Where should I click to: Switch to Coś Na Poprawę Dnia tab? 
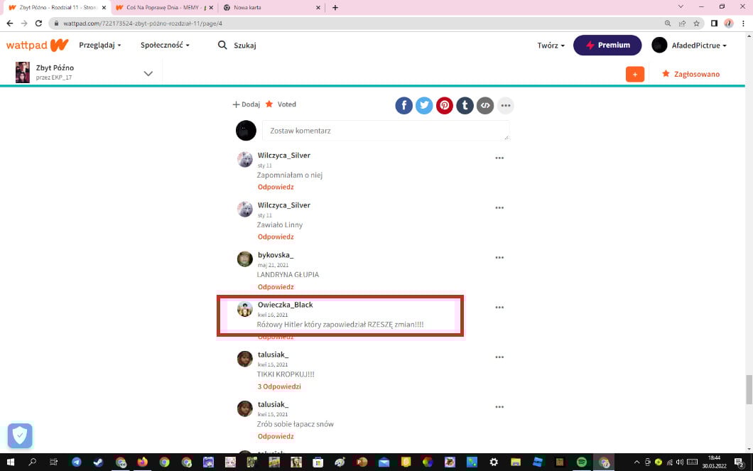(x=163, y=8)
